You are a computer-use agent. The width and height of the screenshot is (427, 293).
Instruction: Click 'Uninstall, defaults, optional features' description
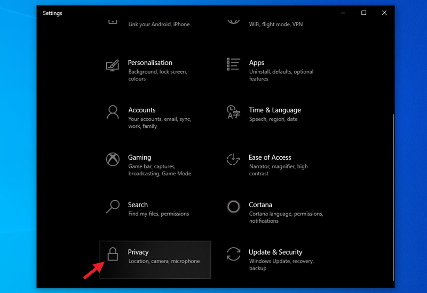point(281,75)
